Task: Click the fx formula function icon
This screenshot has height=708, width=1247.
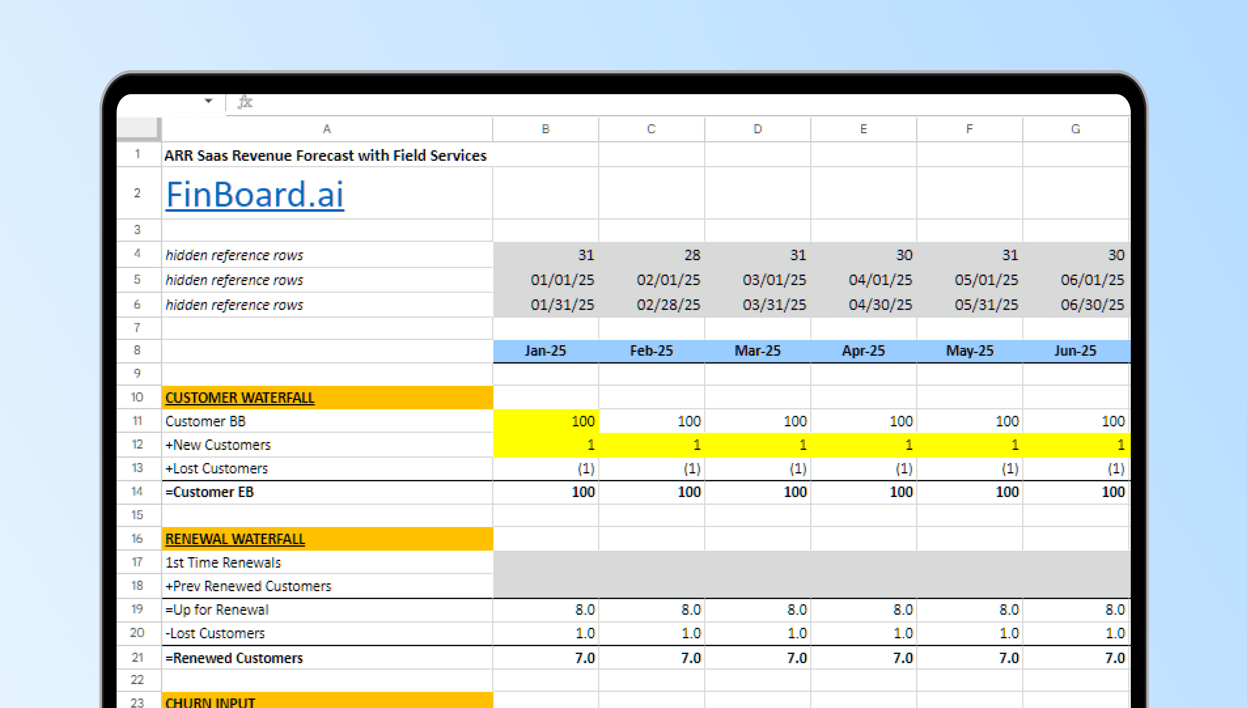Action: tap(245, 102)
